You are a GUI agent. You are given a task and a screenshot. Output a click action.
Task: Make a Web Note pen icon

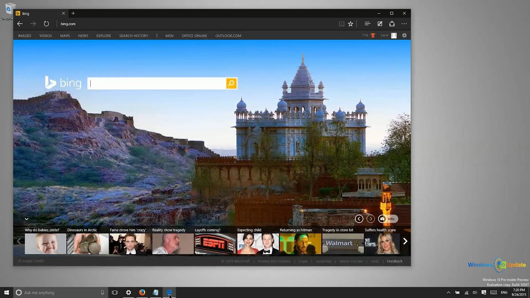380,24
